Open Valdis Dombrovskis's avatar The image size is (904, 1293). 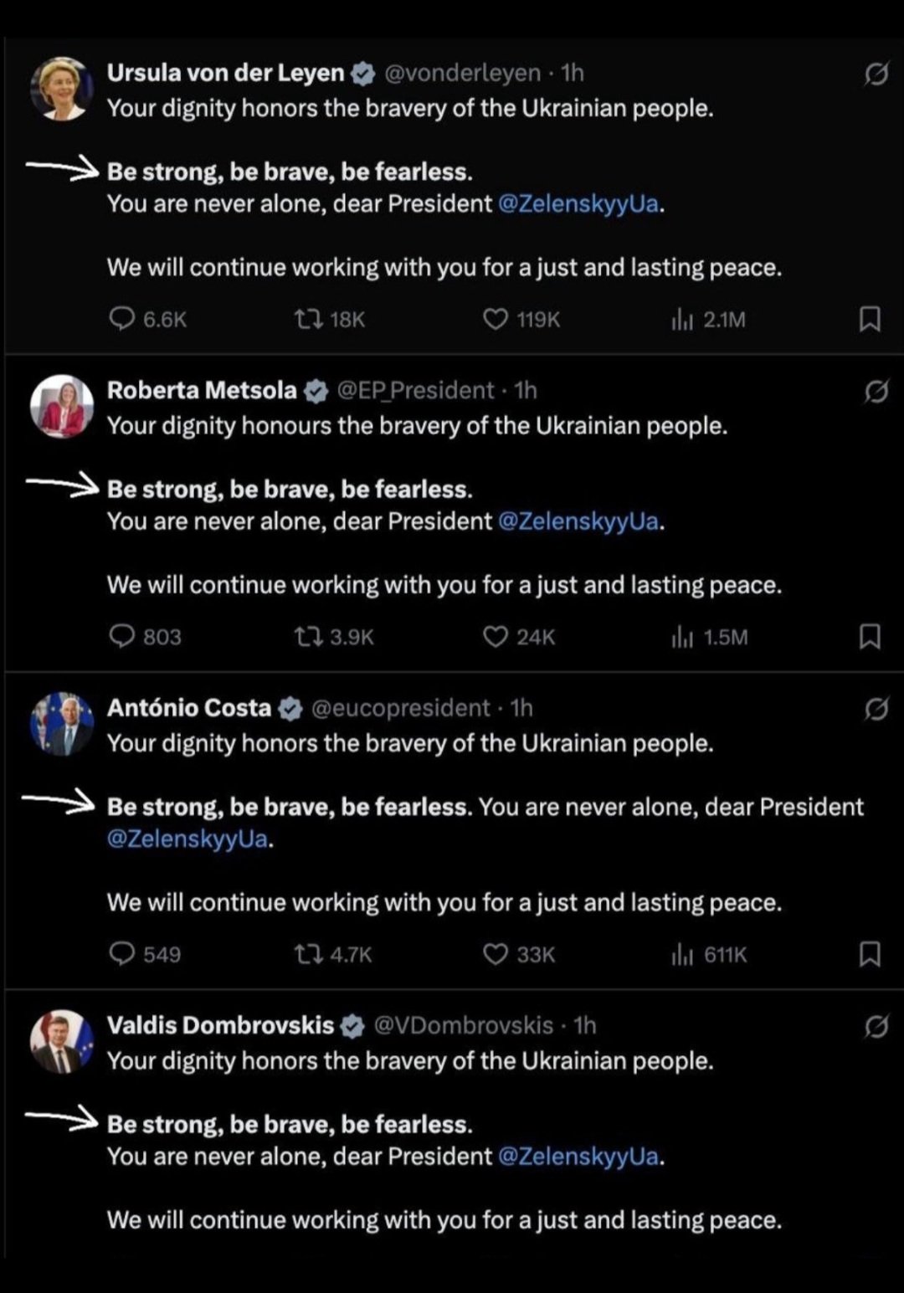tap(61, 1041)
